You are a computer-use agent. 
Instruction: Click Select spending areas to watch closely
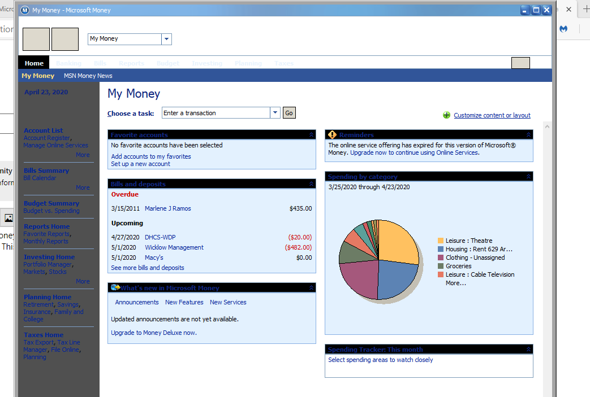pyautogui.click(x=380, y=360)
